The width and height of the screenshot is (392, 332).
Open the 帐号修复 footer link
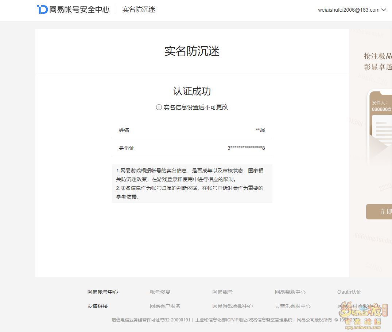coord(160,292)
